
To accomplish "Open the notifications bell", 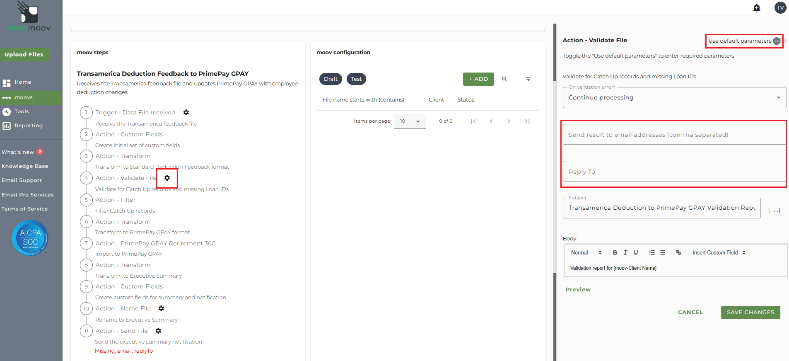I will 757,8.
